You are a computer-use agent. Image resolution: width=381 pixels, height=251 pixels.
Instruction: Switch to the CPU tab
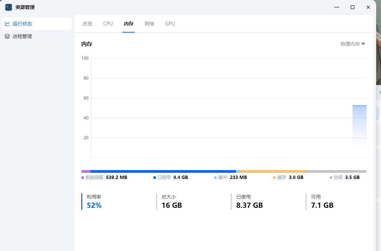click(108, 24)
